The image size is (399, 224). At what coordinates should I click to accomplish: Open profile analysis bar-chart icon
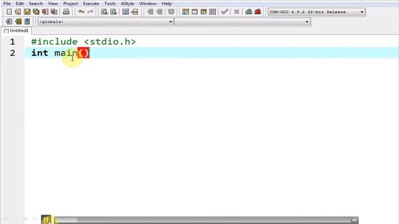pos(249,12)
